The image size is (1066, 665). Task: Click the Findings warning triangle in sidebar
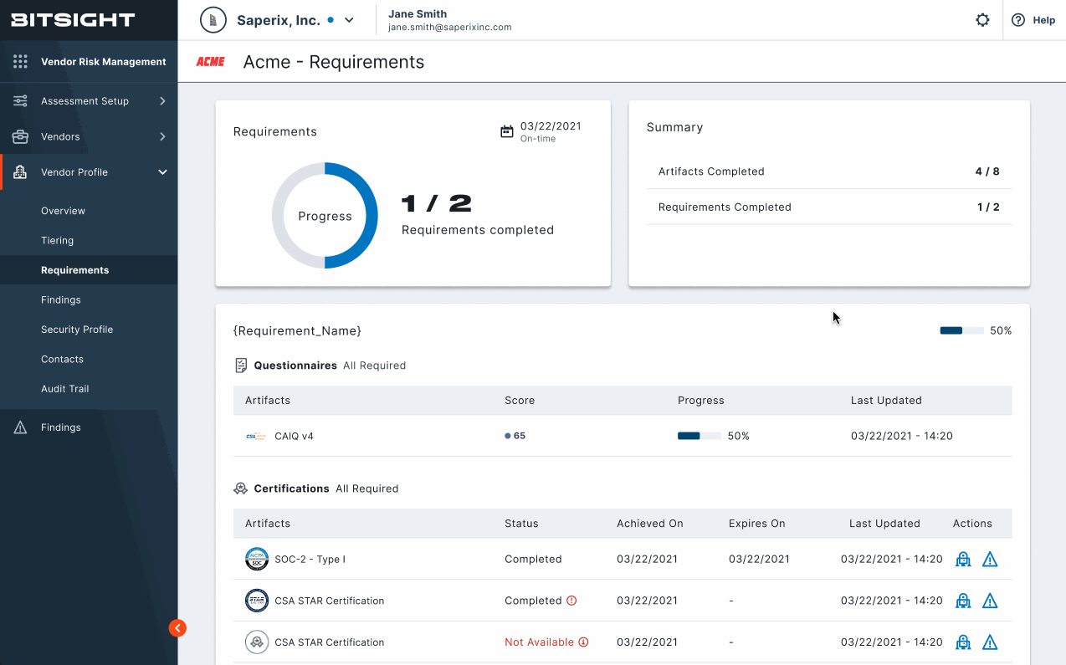pyautogui.click(x=20, y=427)
